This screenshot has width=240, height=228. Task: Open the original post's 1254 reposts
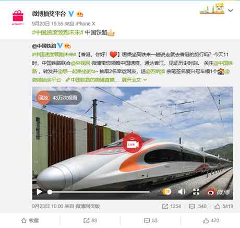point(172,206)
